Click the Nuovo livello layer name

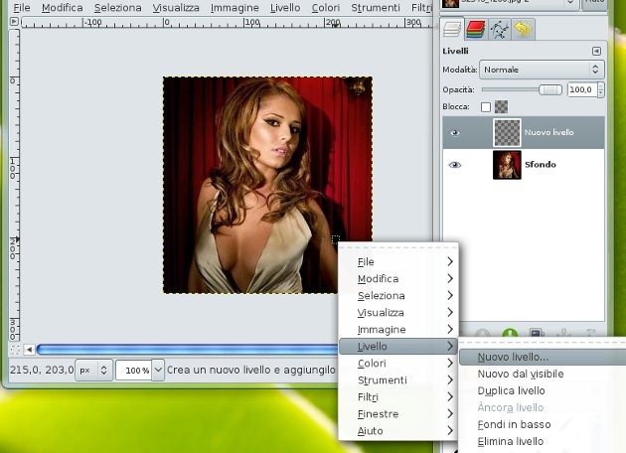(548, 132)
